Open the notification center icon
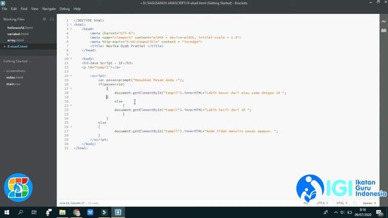Viewport: 388px width, 218px height. tap(380, 213)
